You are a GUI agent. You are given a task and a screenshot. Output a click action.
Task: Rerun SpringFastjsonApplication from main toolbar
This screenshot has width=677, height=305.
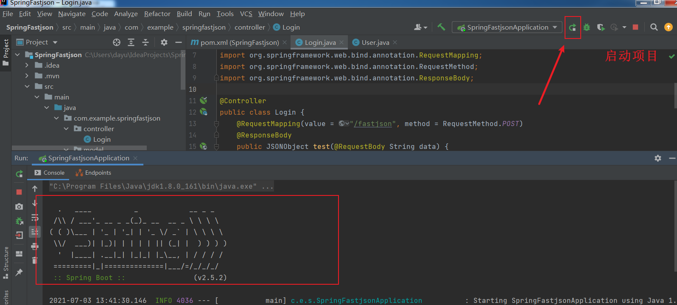tap(573, 27)
